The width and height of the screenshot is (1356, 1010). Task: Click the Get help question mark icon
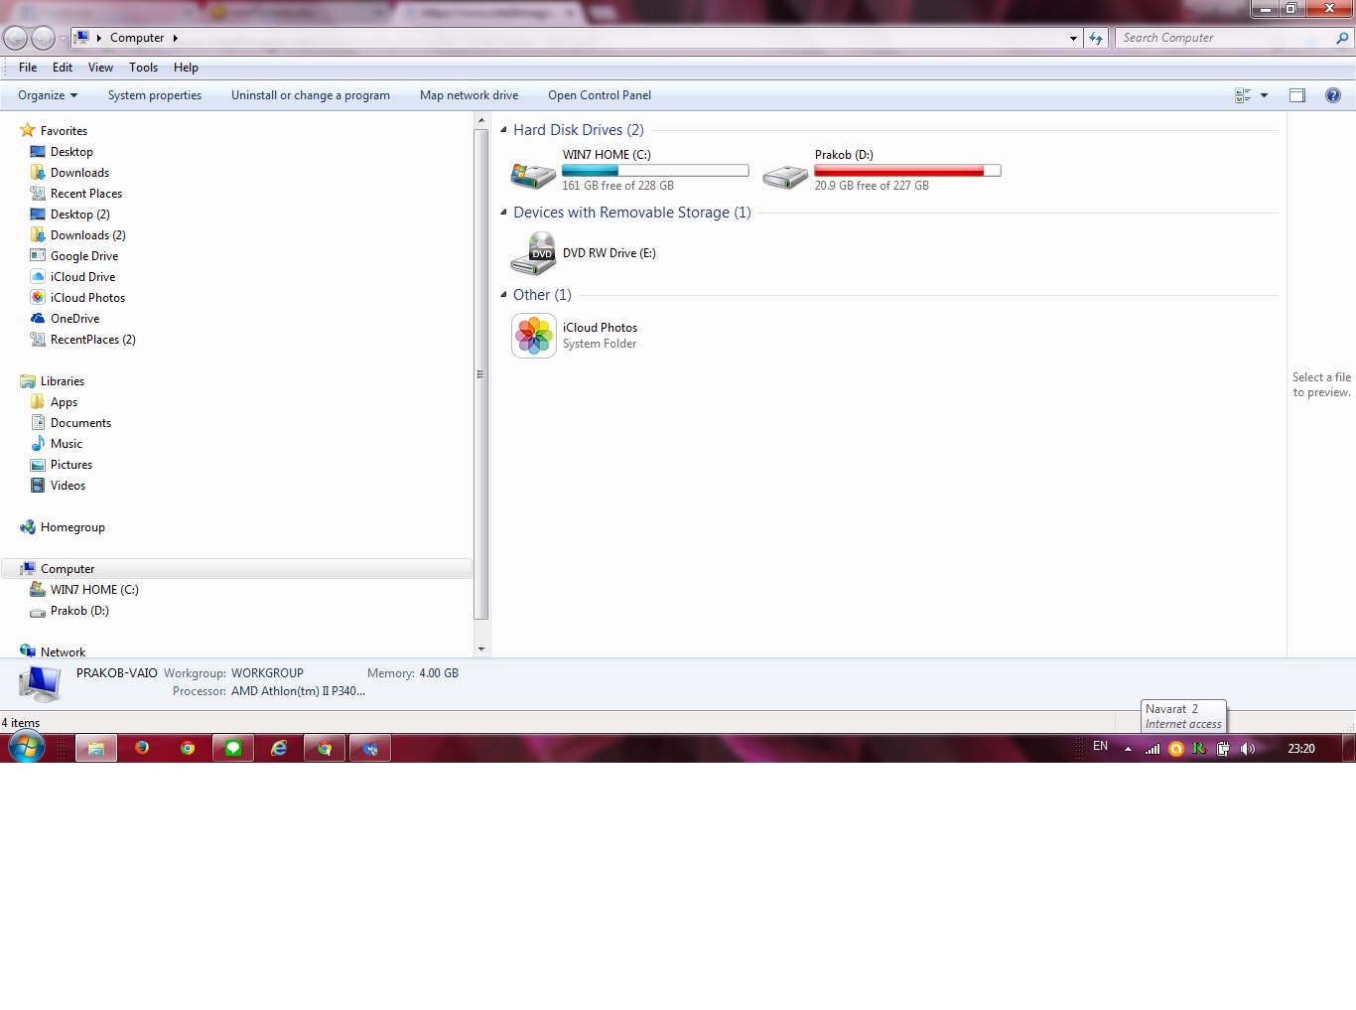[1333, 95]
